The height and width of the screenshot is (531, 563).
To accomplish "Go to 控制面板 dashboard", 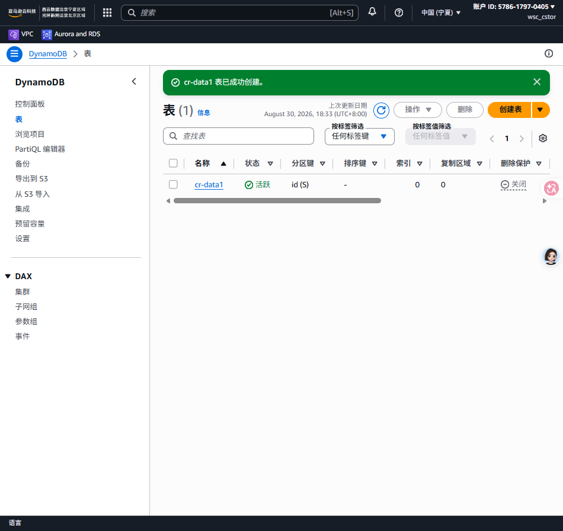I will (x=30, y=104).
